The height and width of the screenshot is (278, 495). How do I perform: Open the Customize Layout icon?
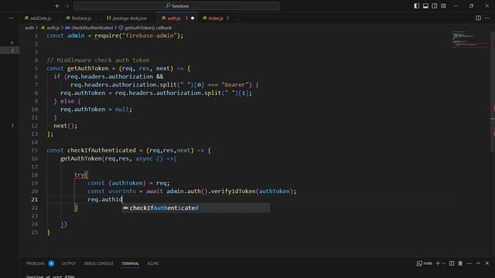point(443,5)
